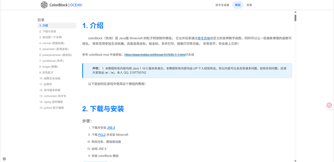Open the JRE 8 download link
Viewport: 334px width, 162px height.
pyautogui.click(x=111, y=128)
